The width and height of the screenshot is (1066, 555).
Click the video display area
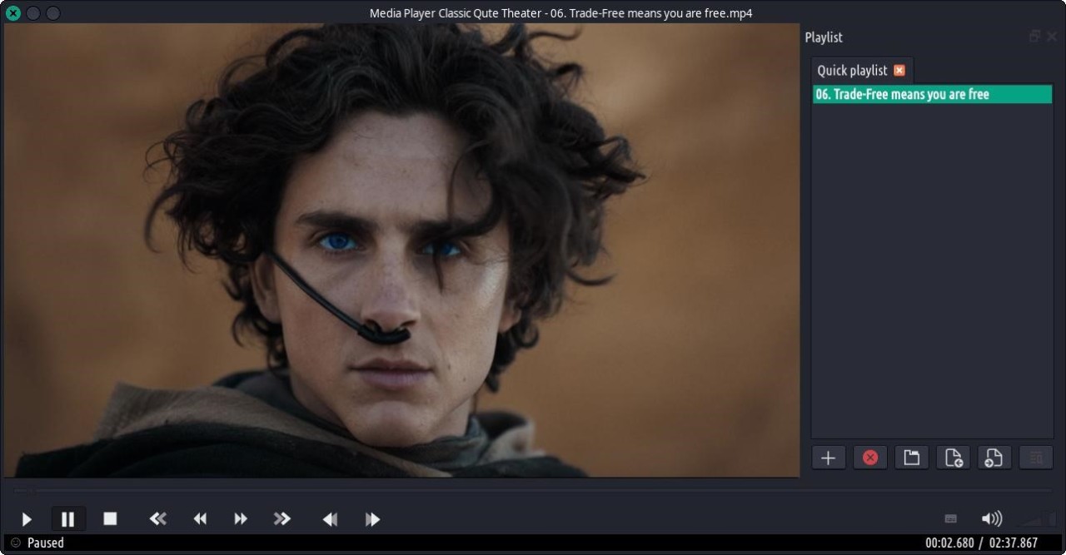(401, 250)
